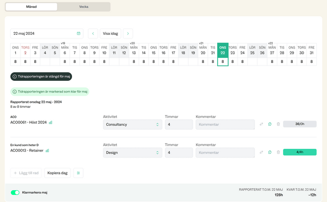
Task: Click Timmar field on Design row
Action: [x=179, y=153]
